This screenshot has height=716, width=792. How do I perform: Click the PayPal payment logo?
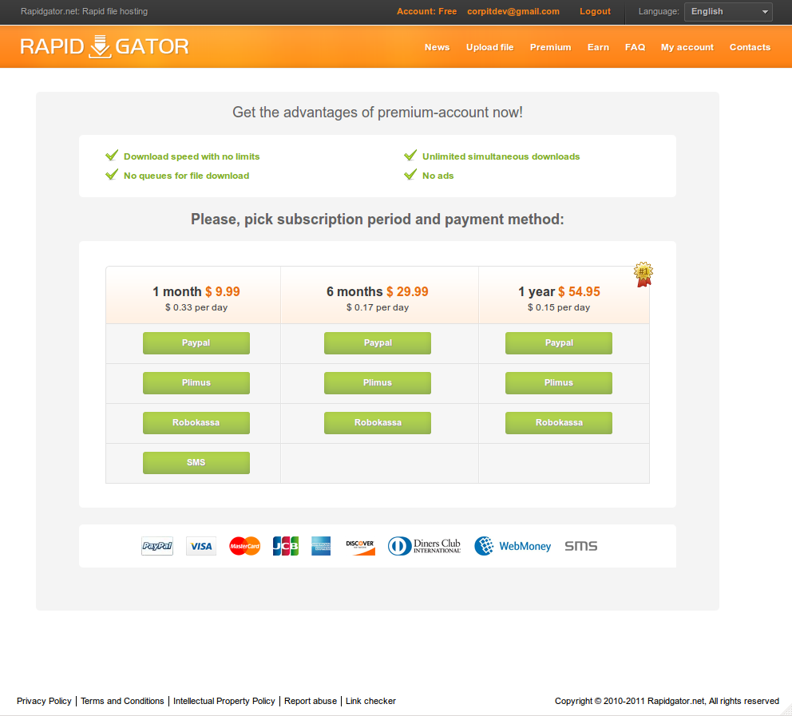[157, 546]
